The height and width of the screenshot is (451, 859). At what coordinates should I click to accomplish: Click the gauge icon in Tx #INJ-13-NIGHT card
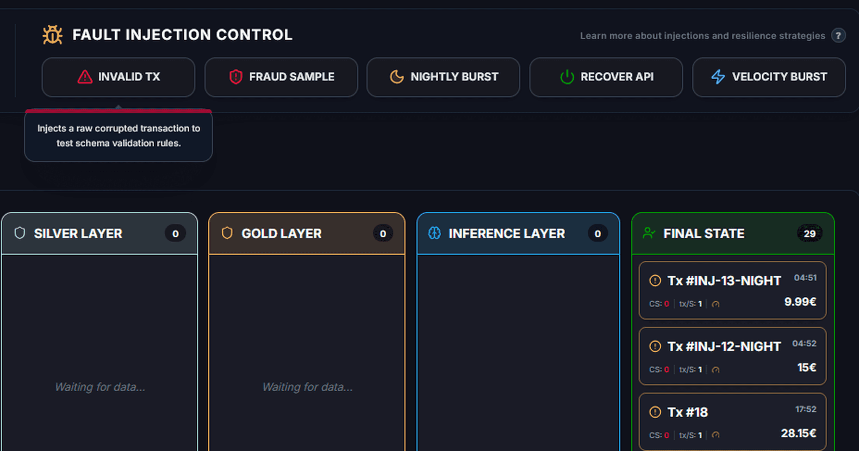click(716, 304)
